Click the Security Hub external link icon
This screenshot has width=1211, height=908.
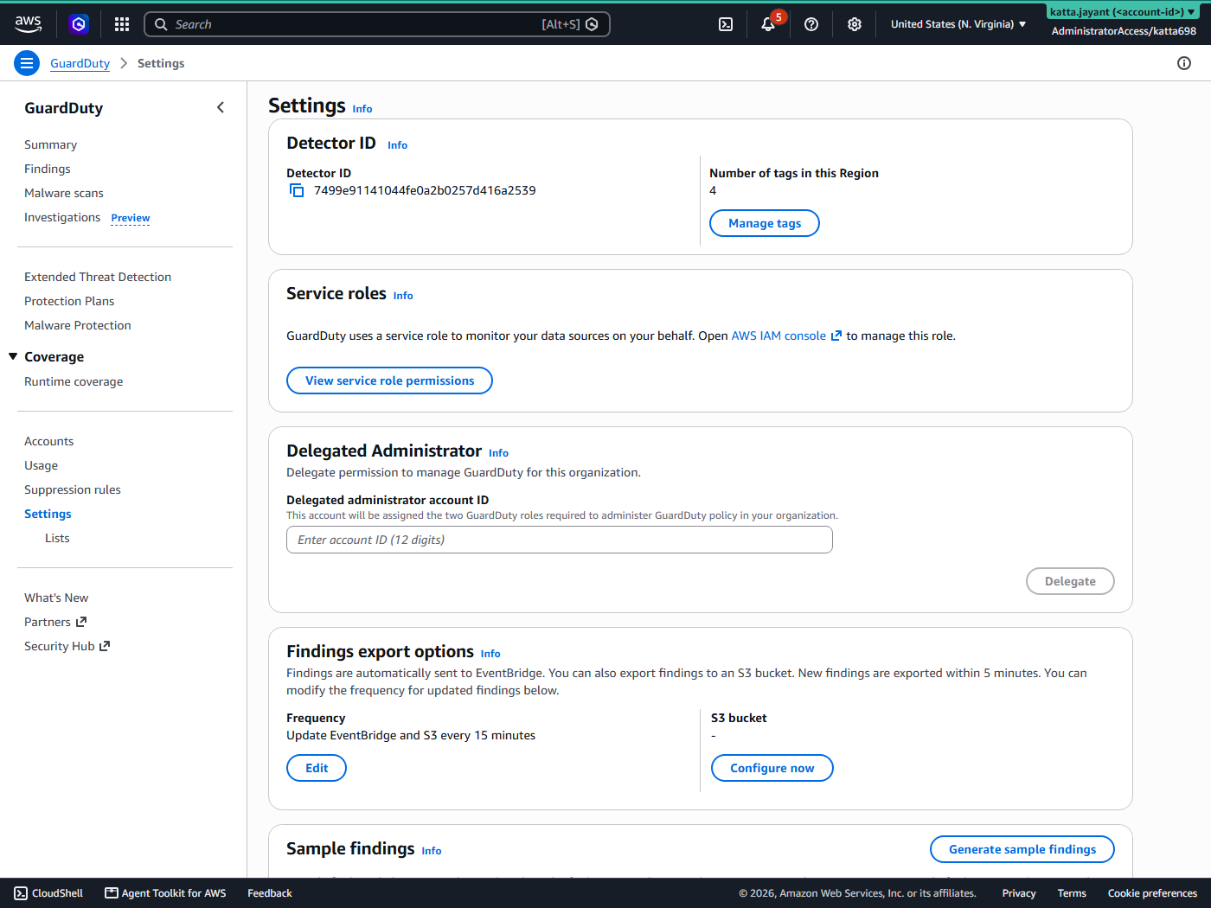105,646
